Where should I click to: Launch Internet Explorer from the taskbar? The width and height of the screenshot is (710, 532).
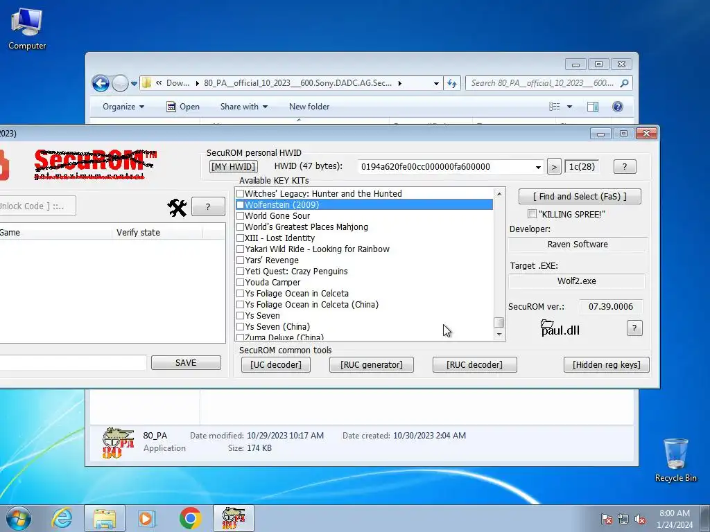[62, 518]
